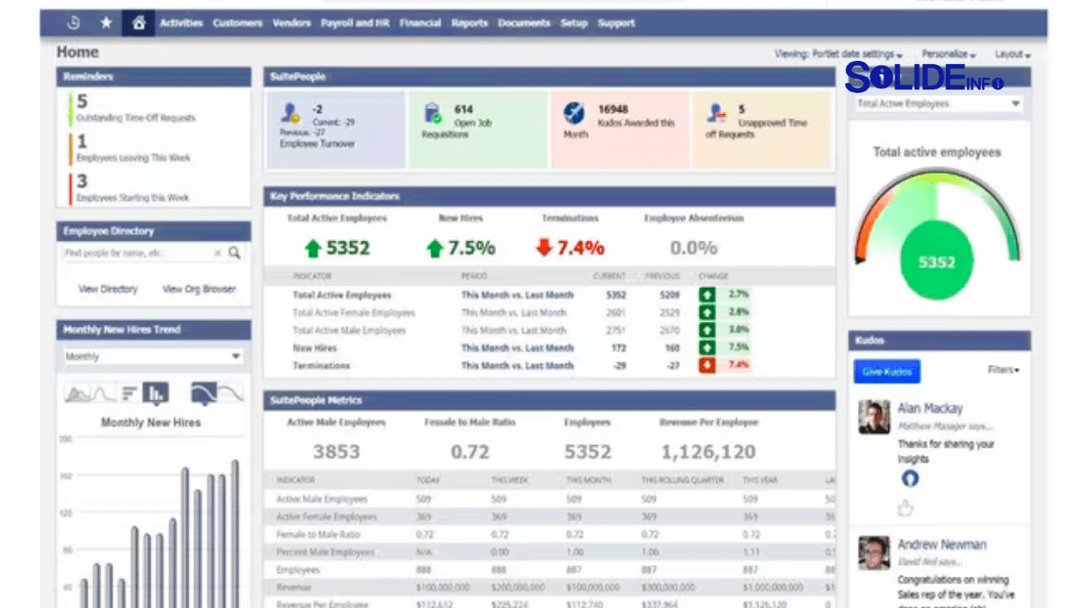The image size is (1082, 608).
Task: Open the Financial menu
Action: tap(420, 23)
